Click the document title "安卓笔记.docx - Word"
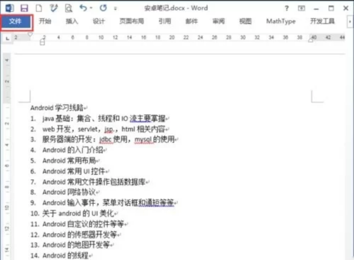Viewport: 354px width, 260px height. [x=176, y=8]
